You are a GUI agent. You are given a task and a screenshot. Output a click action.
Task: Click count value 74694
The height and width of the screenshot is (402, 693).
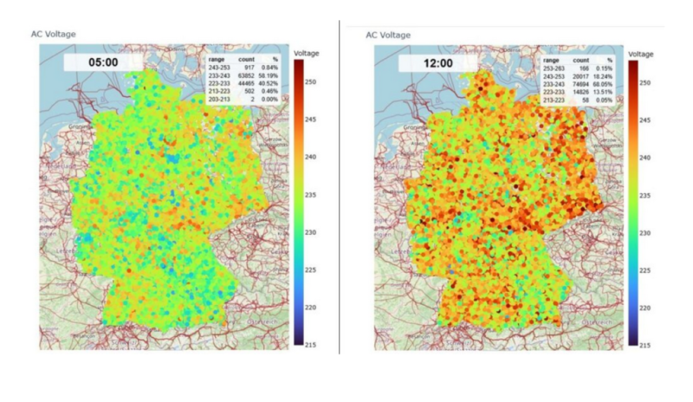click(580, 84)
